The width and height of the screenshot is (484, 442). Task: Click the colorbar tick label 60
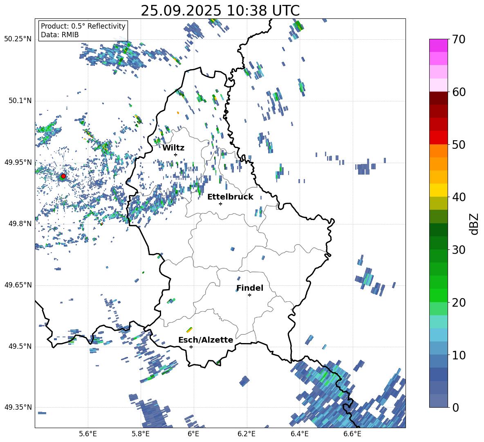click(x=459, y=92)
